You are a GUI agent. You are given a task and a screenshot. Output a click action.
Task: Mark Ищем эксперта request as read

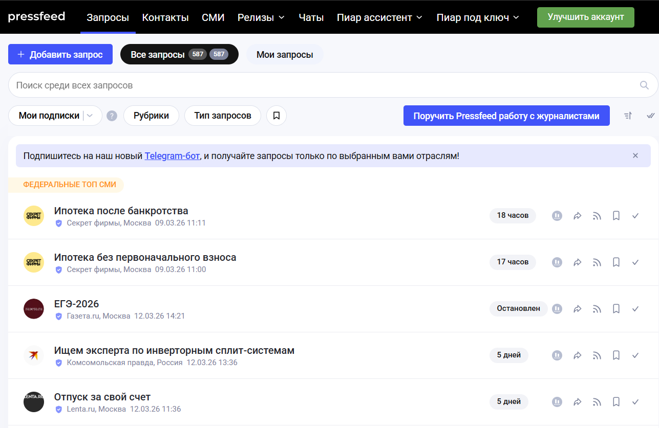click(635, 355)
